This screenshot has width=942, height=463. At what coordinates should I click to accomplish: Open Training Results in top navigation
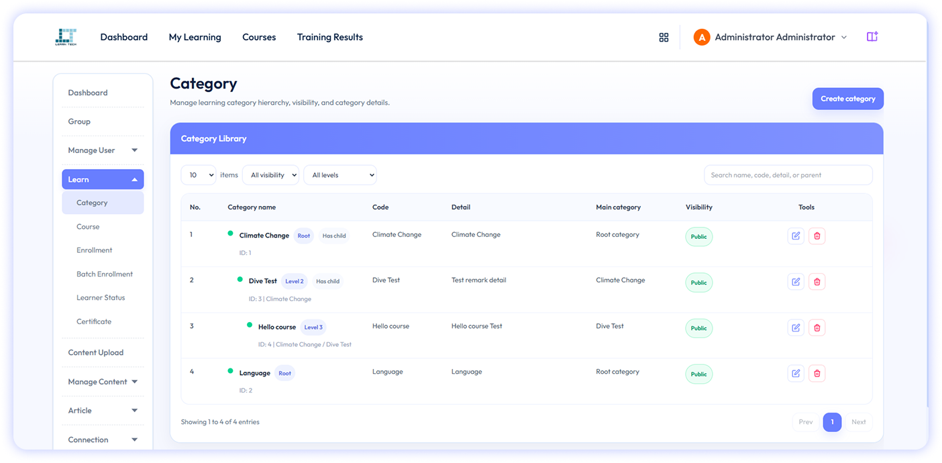(x=330, y=38)
